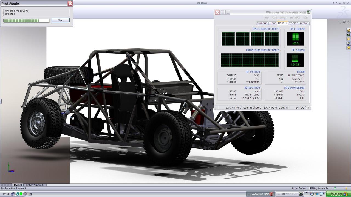Stop the PhotoWorks rendering
Image resolution: width=351 pixels, height=197 pixels.
coord(61,20)
